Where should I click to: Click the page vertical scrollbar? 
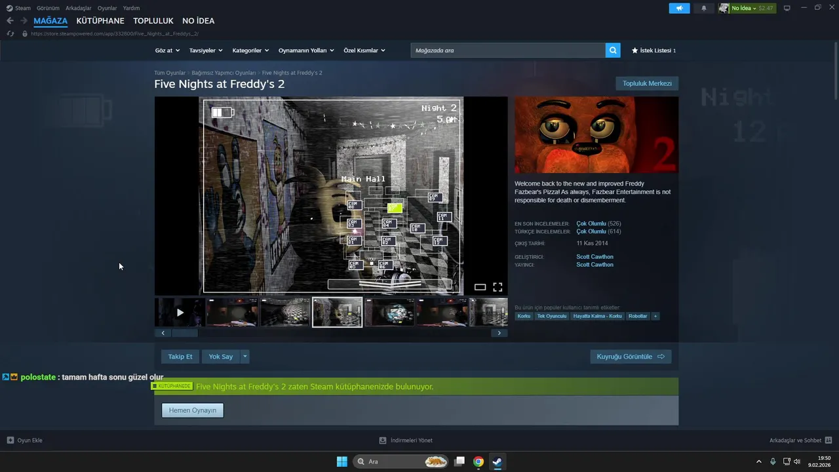[836, 72]
